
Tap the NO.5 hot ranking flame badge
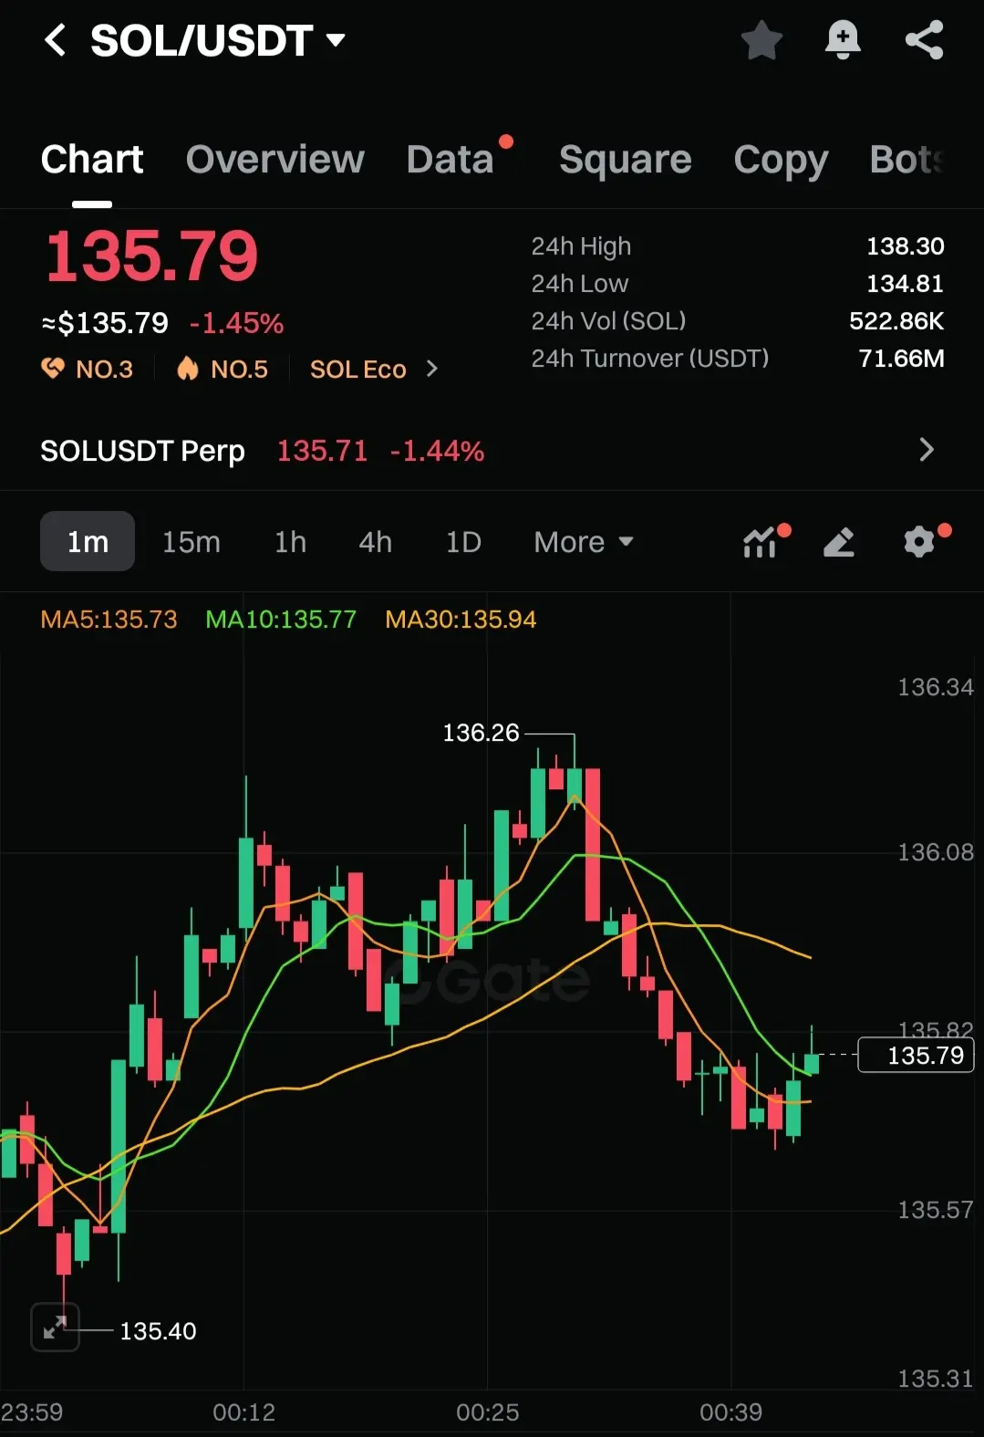tap(222, 369)
